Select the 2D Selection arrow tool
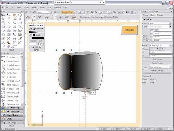Image resolution: width=174 pixels, height=131 pixels. coord(3,15)
